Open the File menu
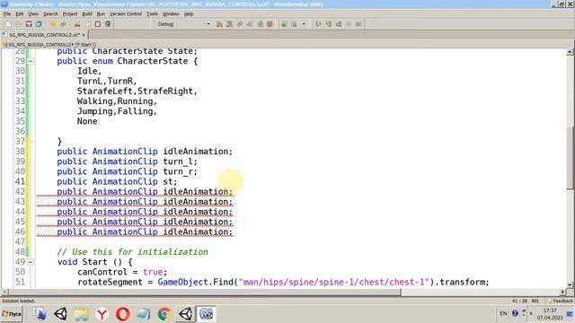This screenshot has height=323, width=575. point(7,14)
